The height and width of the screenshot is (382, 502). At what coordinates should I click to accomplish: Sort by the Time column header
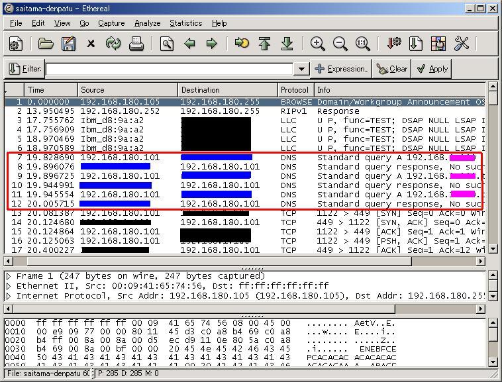pyautogui.click(x=51, y=90)
